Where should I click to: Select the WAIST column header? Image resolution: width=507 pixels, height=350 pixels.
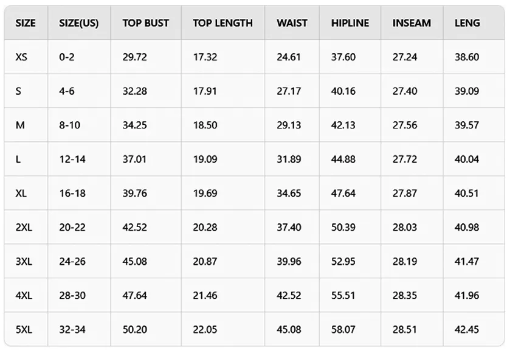pos(292,23)
